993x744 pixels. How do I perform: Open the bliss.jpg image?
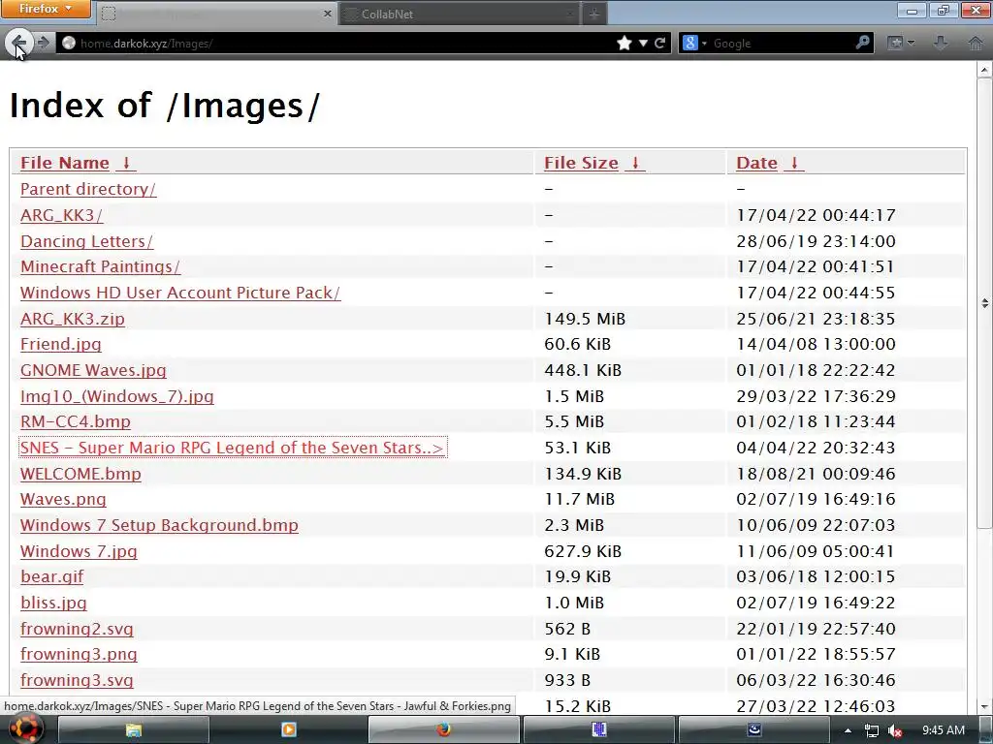[x=53, y=603]
